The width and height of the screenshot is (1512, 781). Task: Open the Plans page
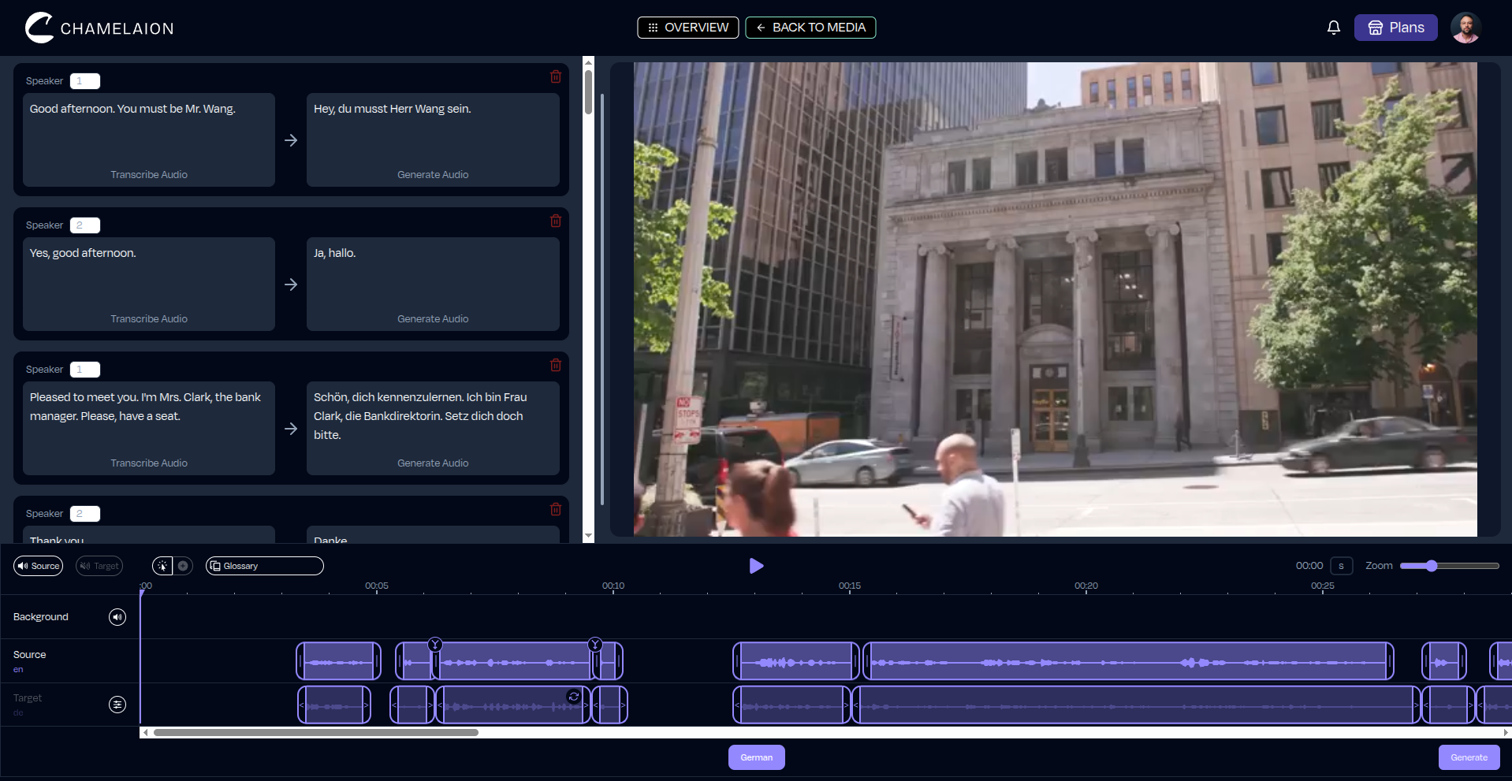coord(1396,28)
